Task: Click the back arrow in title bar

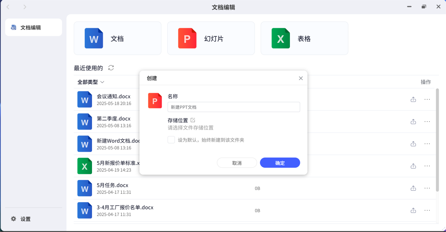Action: pyautogui.click(x=8, y=7)
